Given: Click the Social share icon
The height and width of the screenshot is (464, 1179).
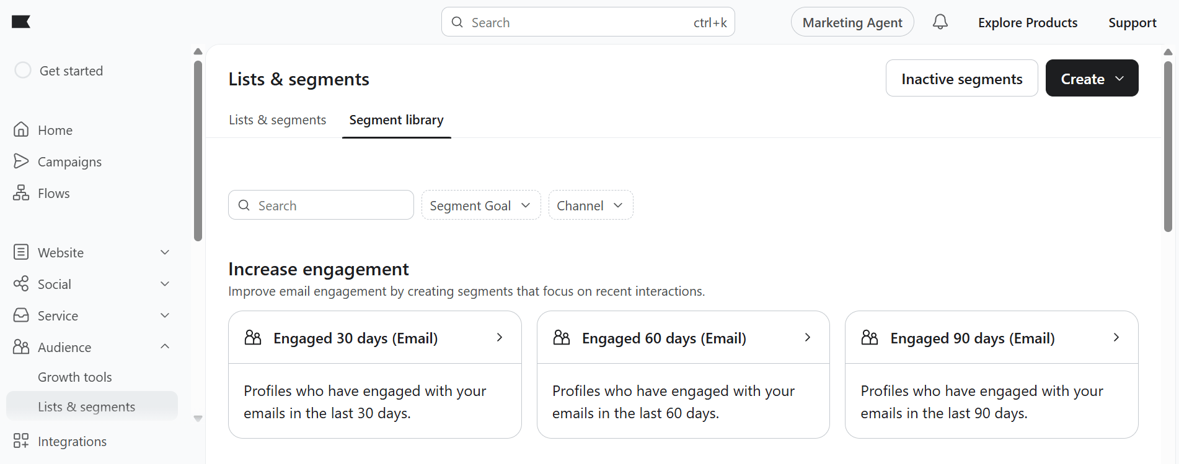Looking at the screenshot, I should pos(21,283).
